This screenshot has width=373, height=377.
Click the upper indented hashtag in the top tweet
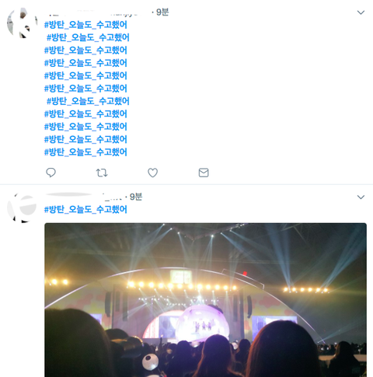[x=88, y=37]
